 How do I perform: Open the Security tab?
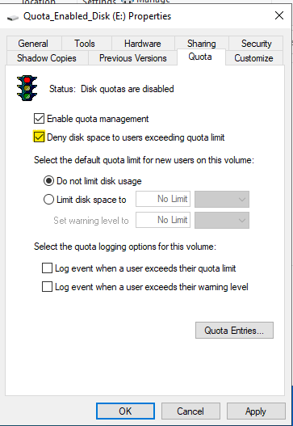[256, 44]
